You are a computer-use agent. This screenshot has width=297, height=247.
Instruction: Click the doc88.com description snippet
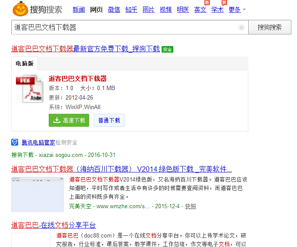point(151,240)
